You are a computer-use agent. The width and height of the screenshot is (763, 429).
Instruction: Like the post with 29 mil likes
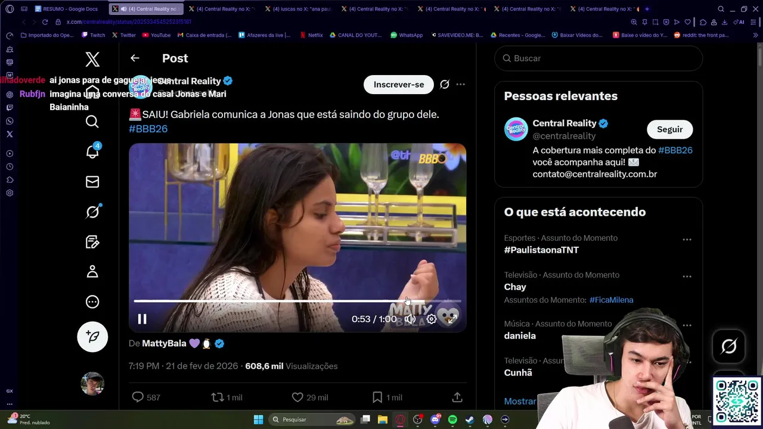point(310,397)
